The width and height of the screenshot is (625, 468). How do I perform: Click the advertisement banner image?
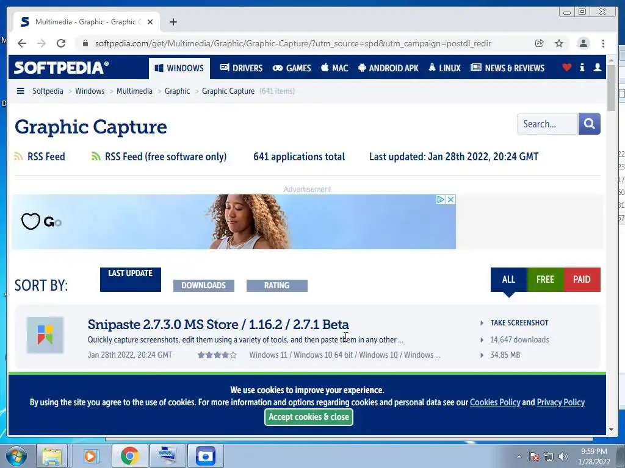tap(234, 222)
